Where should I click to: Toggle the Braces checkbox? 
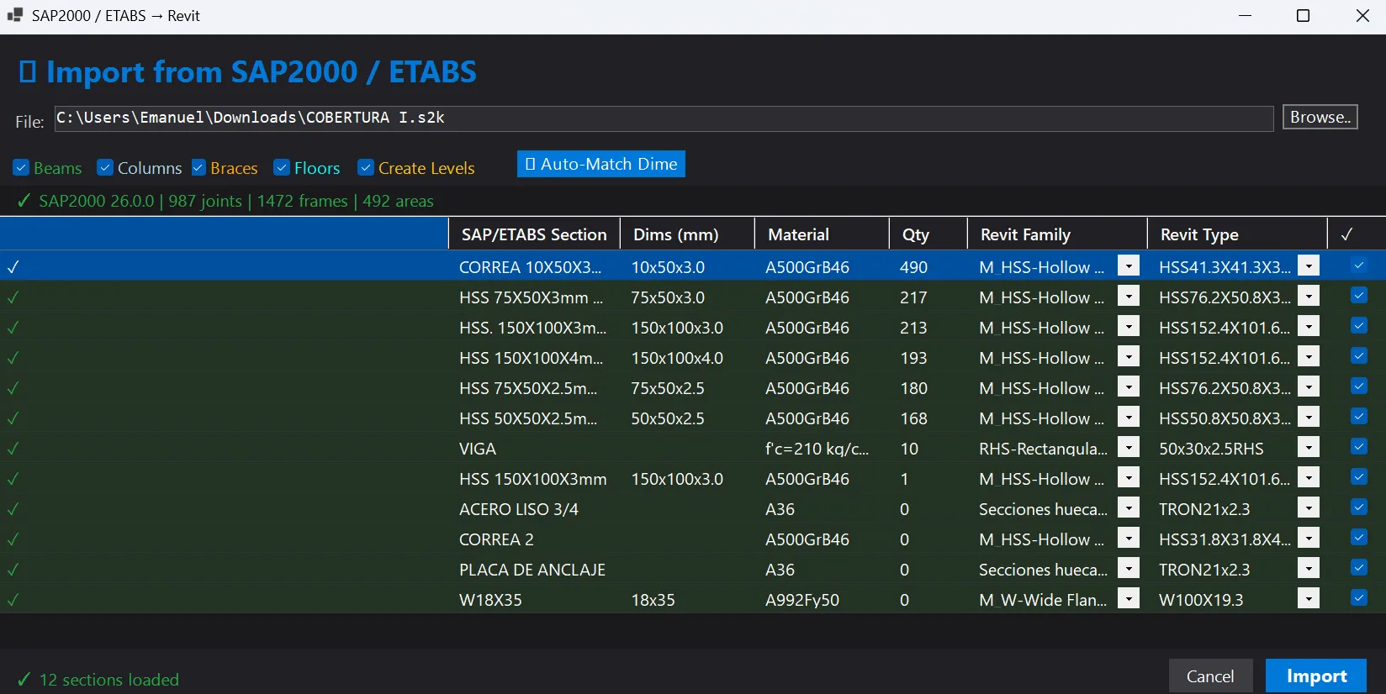pos(198,168)
